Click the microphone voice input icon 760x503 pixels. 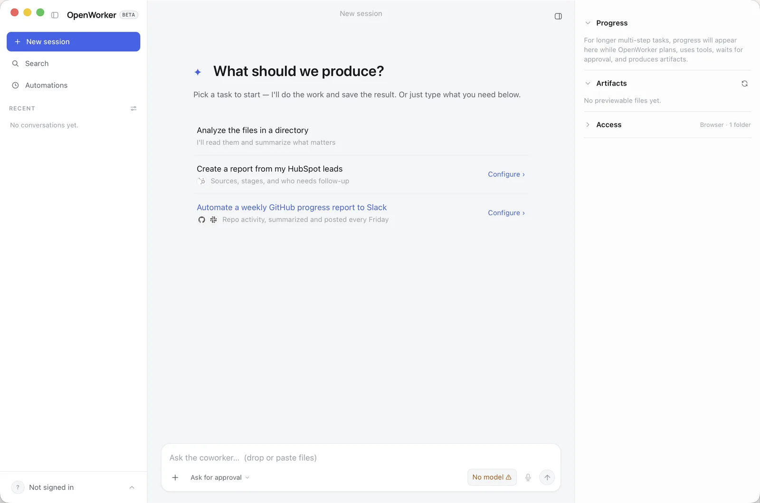tap(528, 477)
